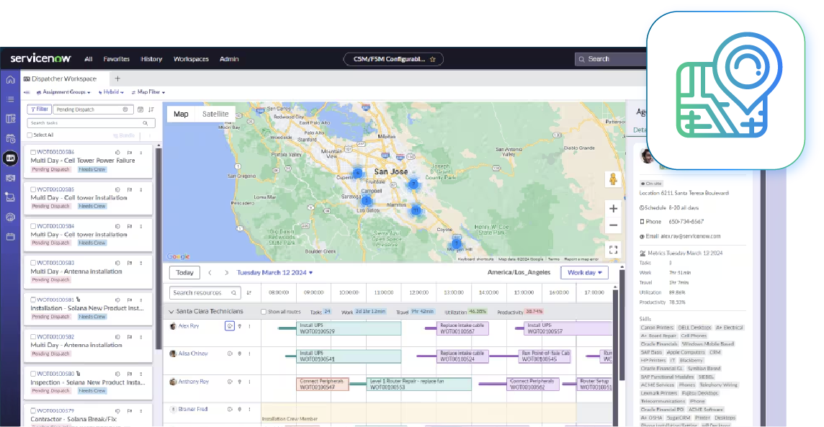Show the location pin for Alisa Chinov

tap(240, 354)
